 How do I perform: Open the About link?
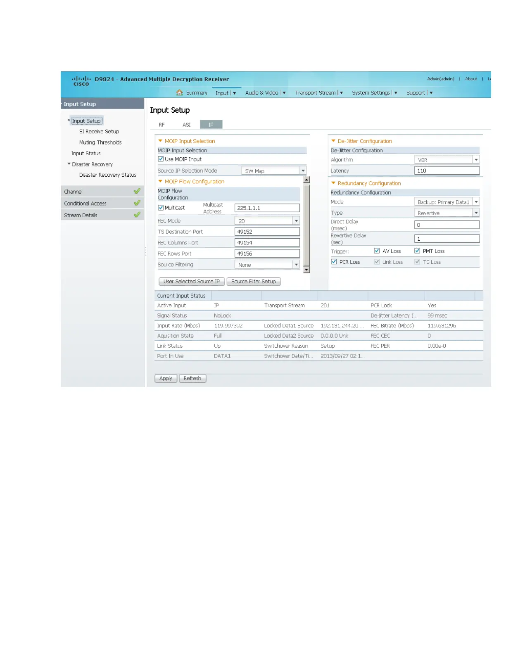pos(471,78)
